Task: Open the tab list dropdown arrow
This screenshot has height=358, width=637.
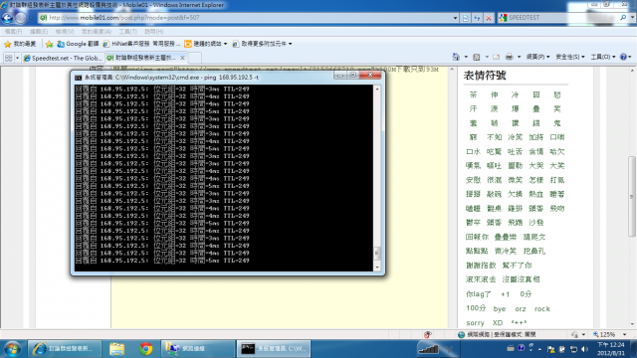Action: pyautogui.click(x=17, y=58)
